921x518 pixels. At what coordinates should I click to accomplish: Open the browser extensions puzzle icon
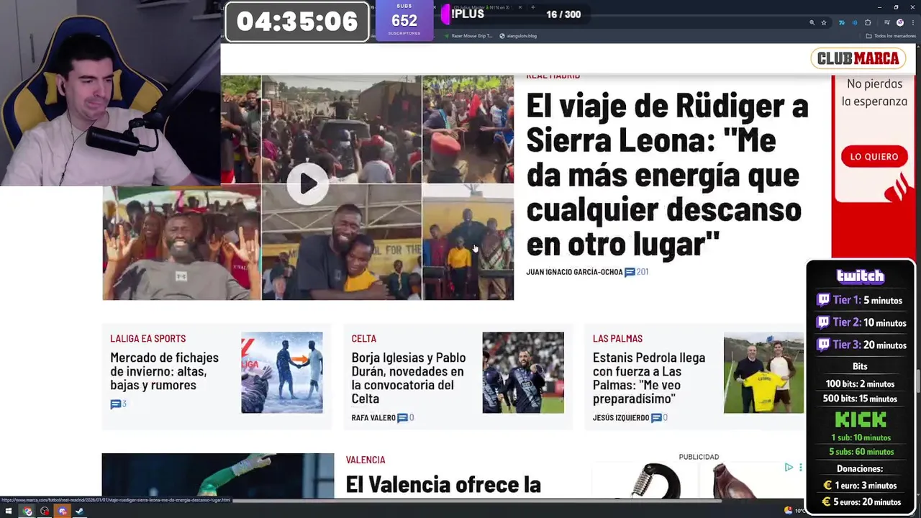pos(868,23)
